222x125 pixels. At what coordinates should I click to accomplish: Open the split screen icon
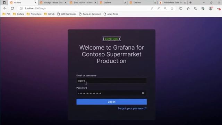pyautogui.click(x=181, y=8)
